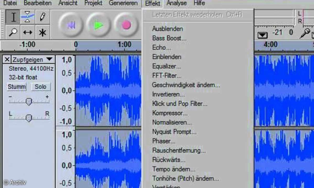Click the toolbar drag grip at far left
The width and height of the screenshot is (314, 188).
pos(2,24)
